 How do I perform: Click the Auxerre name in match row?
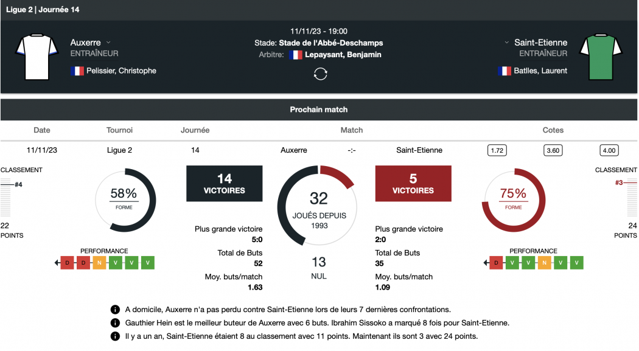tap(294, 150)
